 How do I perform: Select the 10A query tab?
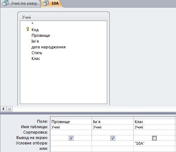(52, 4)
